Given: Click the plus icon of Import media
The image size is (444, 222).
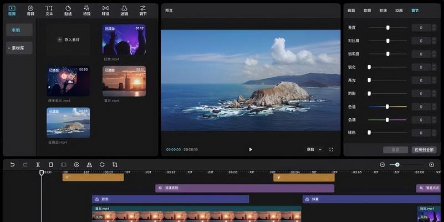Looking at the screenshot, I should (x=60, y=40).
